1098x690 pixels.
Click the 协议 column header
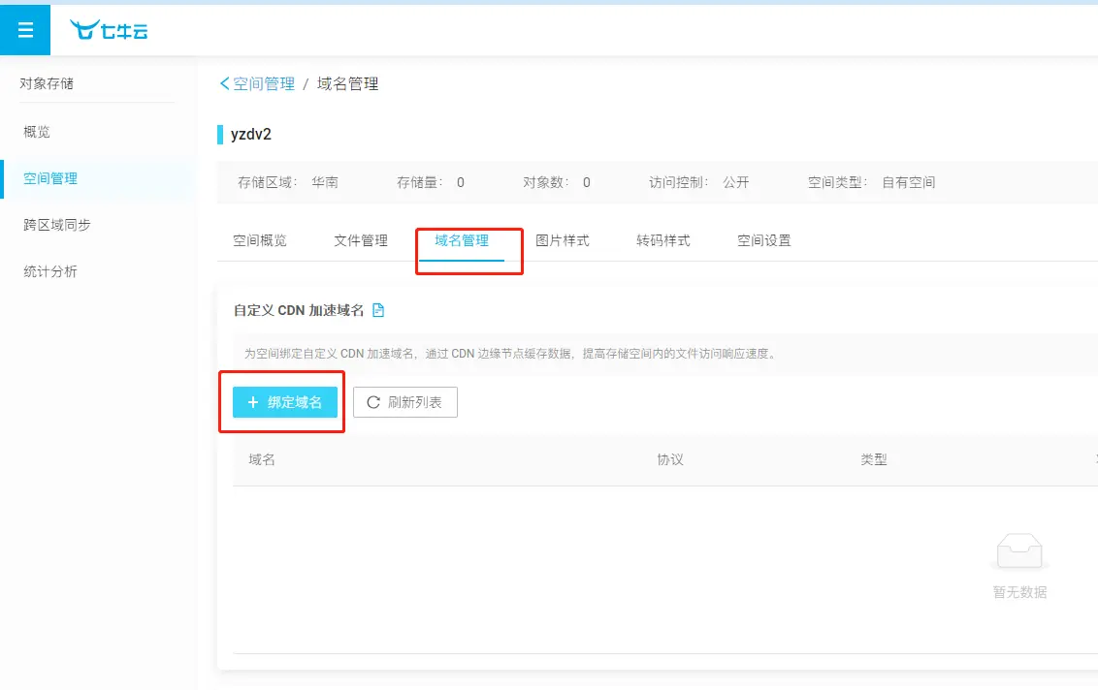[670, 459]
